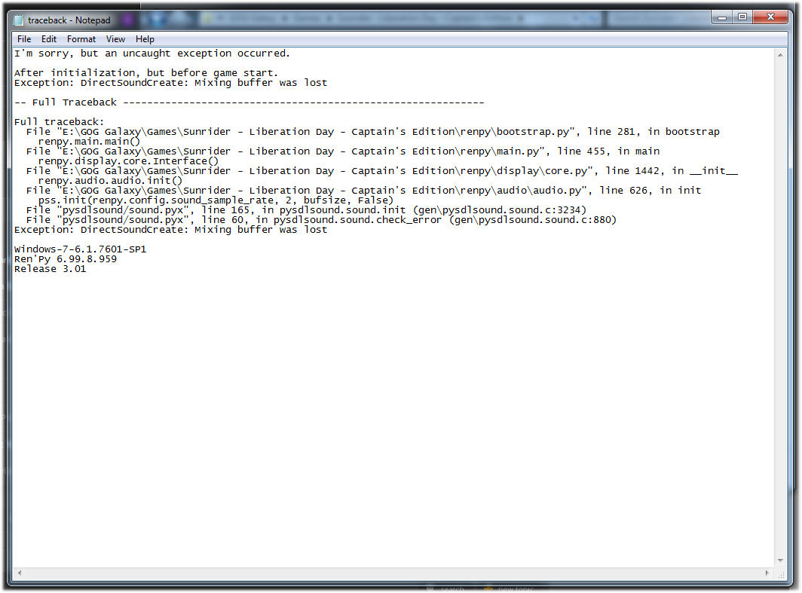Click the core.py line 1442 entry
This screenshot has height=593, width=802.
click(382, 171)
